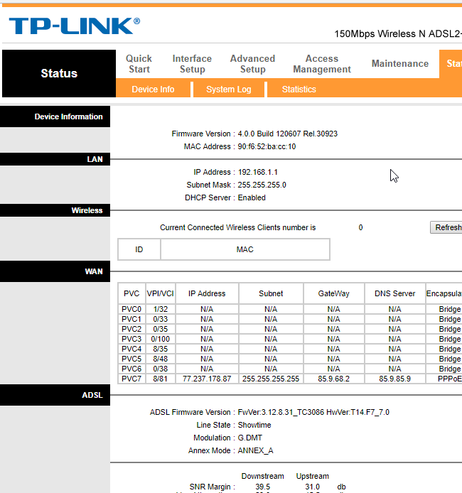462x493 pixels.
Task: Click the PVC column header
Action: click(131, 293)
